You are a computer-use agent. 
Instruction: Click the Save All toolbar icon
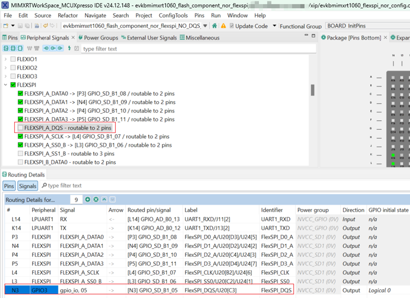(x=27, y=26)
